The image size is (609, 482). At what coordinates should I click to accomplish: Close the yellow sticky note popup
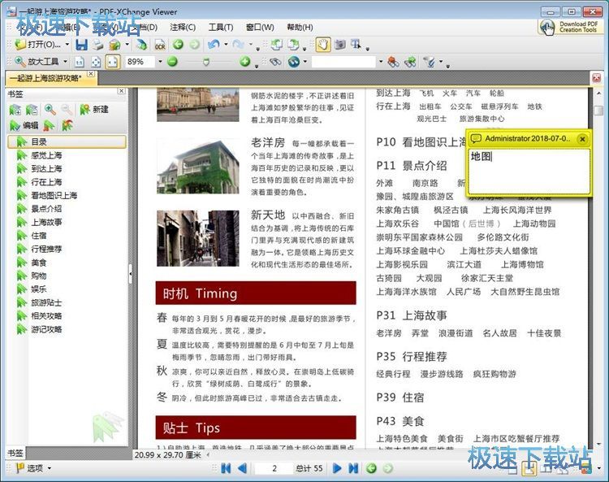click(x=582, y=139)
